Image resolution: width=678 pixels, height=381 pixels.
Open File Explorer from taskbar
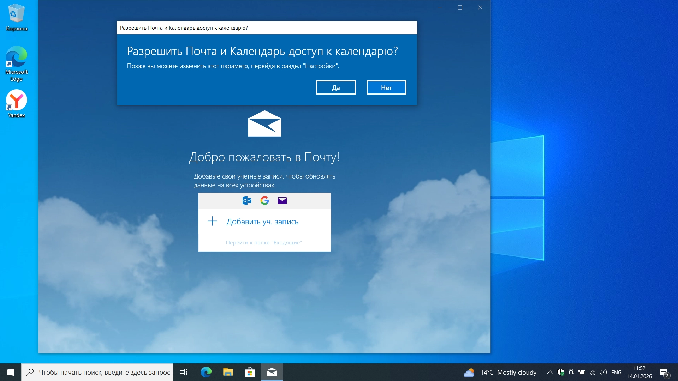pos(228,372)
